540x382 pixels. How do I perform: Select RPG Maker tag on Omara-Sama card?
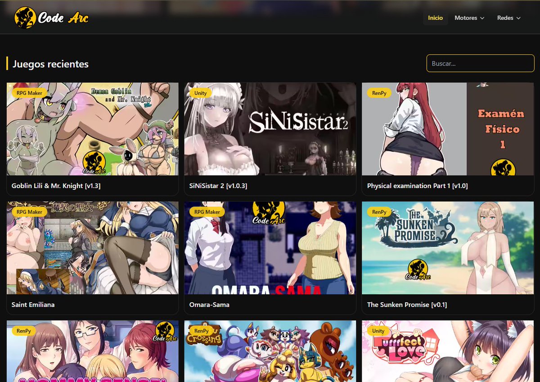(207, 212)
